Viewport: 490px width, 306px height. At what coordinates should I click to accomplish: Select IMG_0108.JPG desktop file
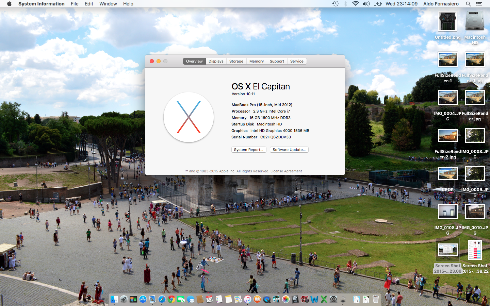coord(448,219)
